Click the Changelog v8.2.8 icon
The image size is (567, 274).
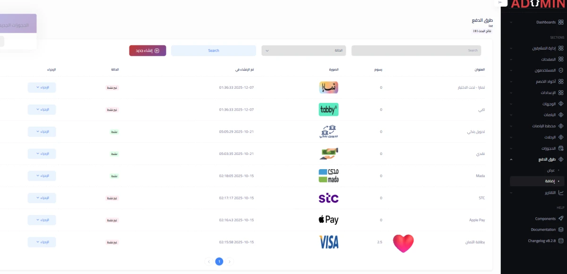[x=561, y=240]
